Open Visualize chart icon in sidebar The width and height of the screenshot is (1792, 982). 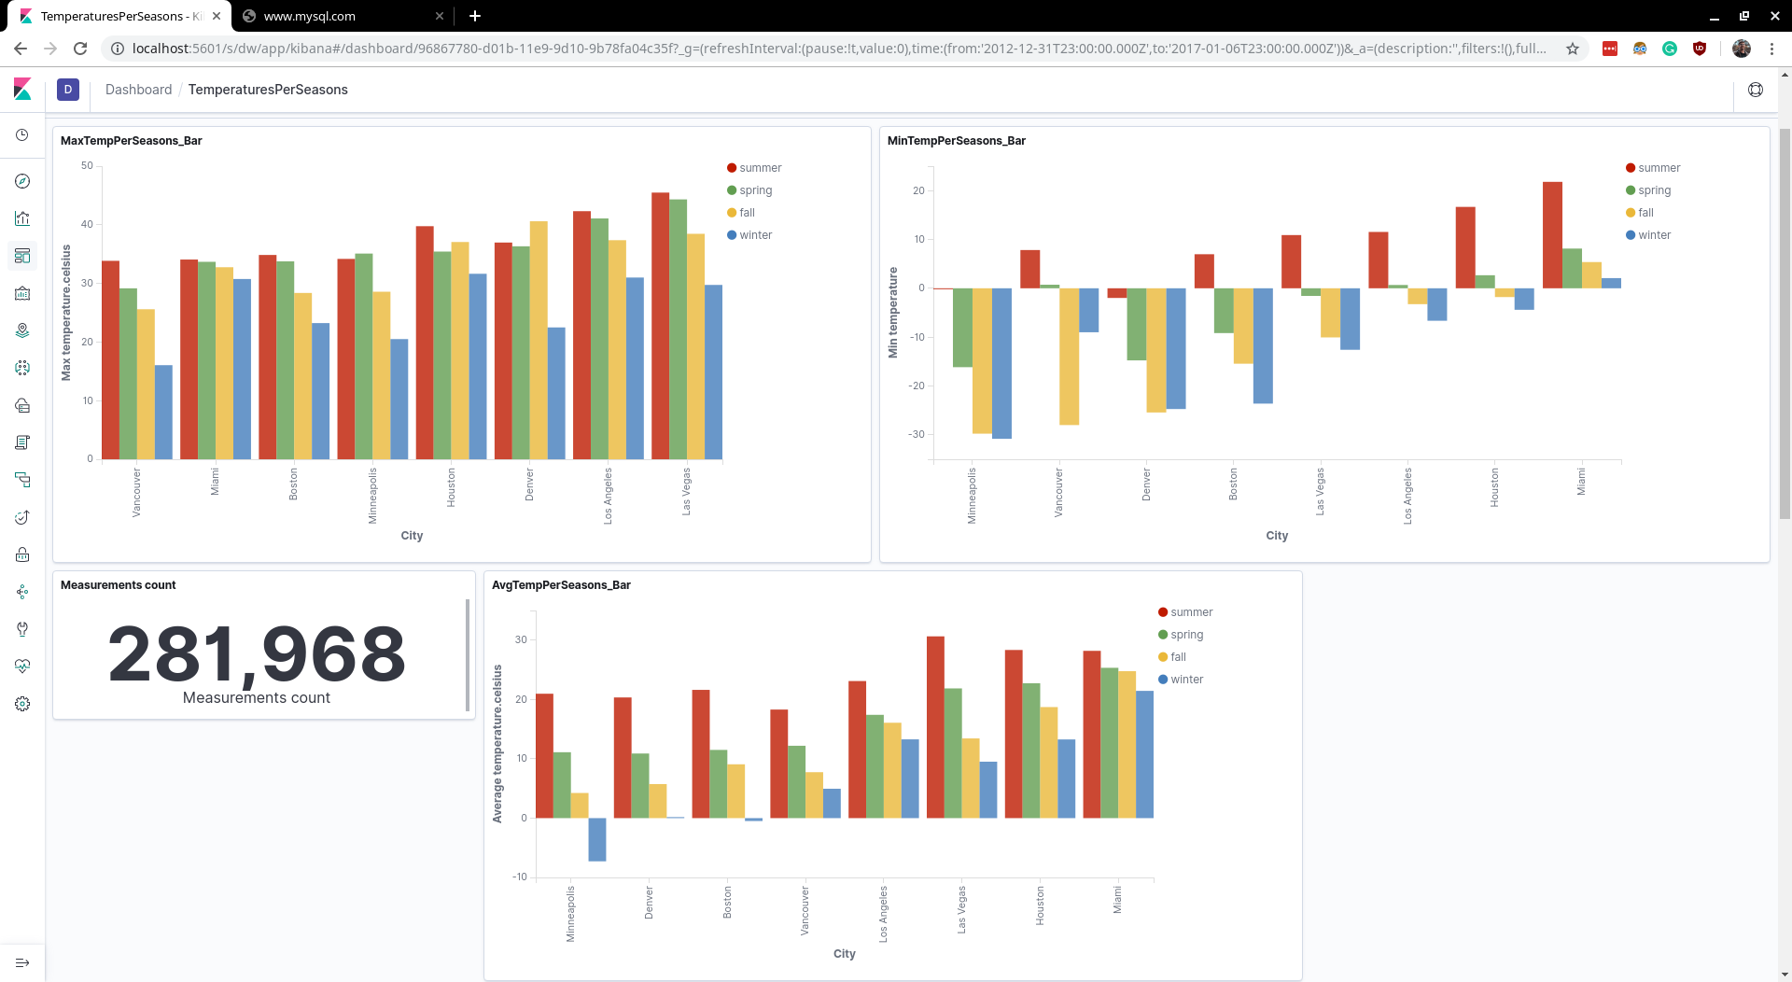pos(22,218)
